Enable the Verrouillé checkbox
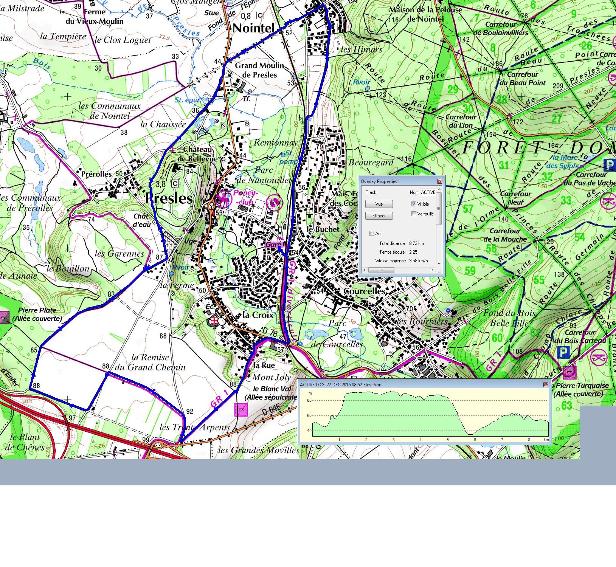 (x=414, y=214)
